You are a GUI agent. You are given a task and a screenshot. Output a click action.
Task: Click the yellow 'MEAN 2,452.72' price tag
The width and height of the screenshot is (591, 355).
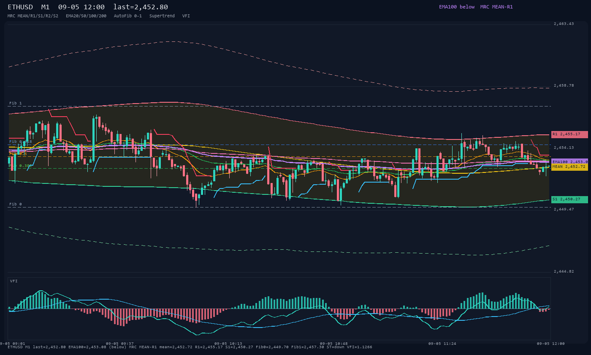pos(569,167)
